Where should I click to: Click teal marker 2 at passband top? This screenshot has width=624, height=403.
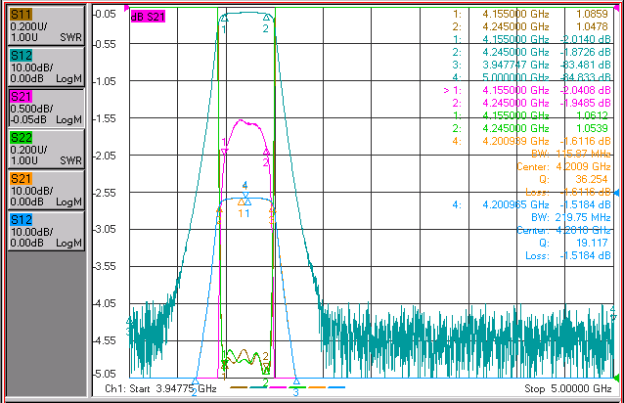click(x=267, y=18)
